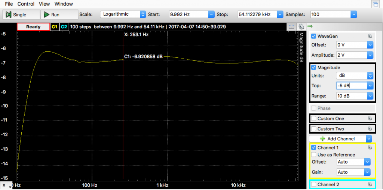Click the plot size icon beside gear
Viewport: 383px width, 190px height.
(x=291, y=26)
